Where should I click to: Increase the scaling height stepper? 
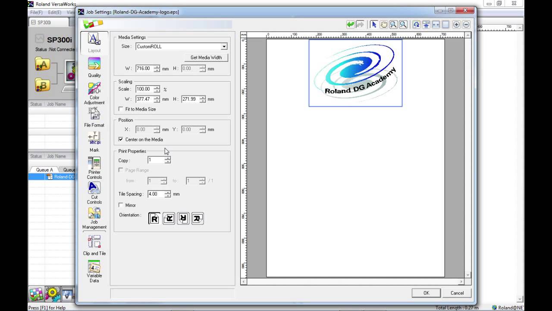click(x=203, y=97)
